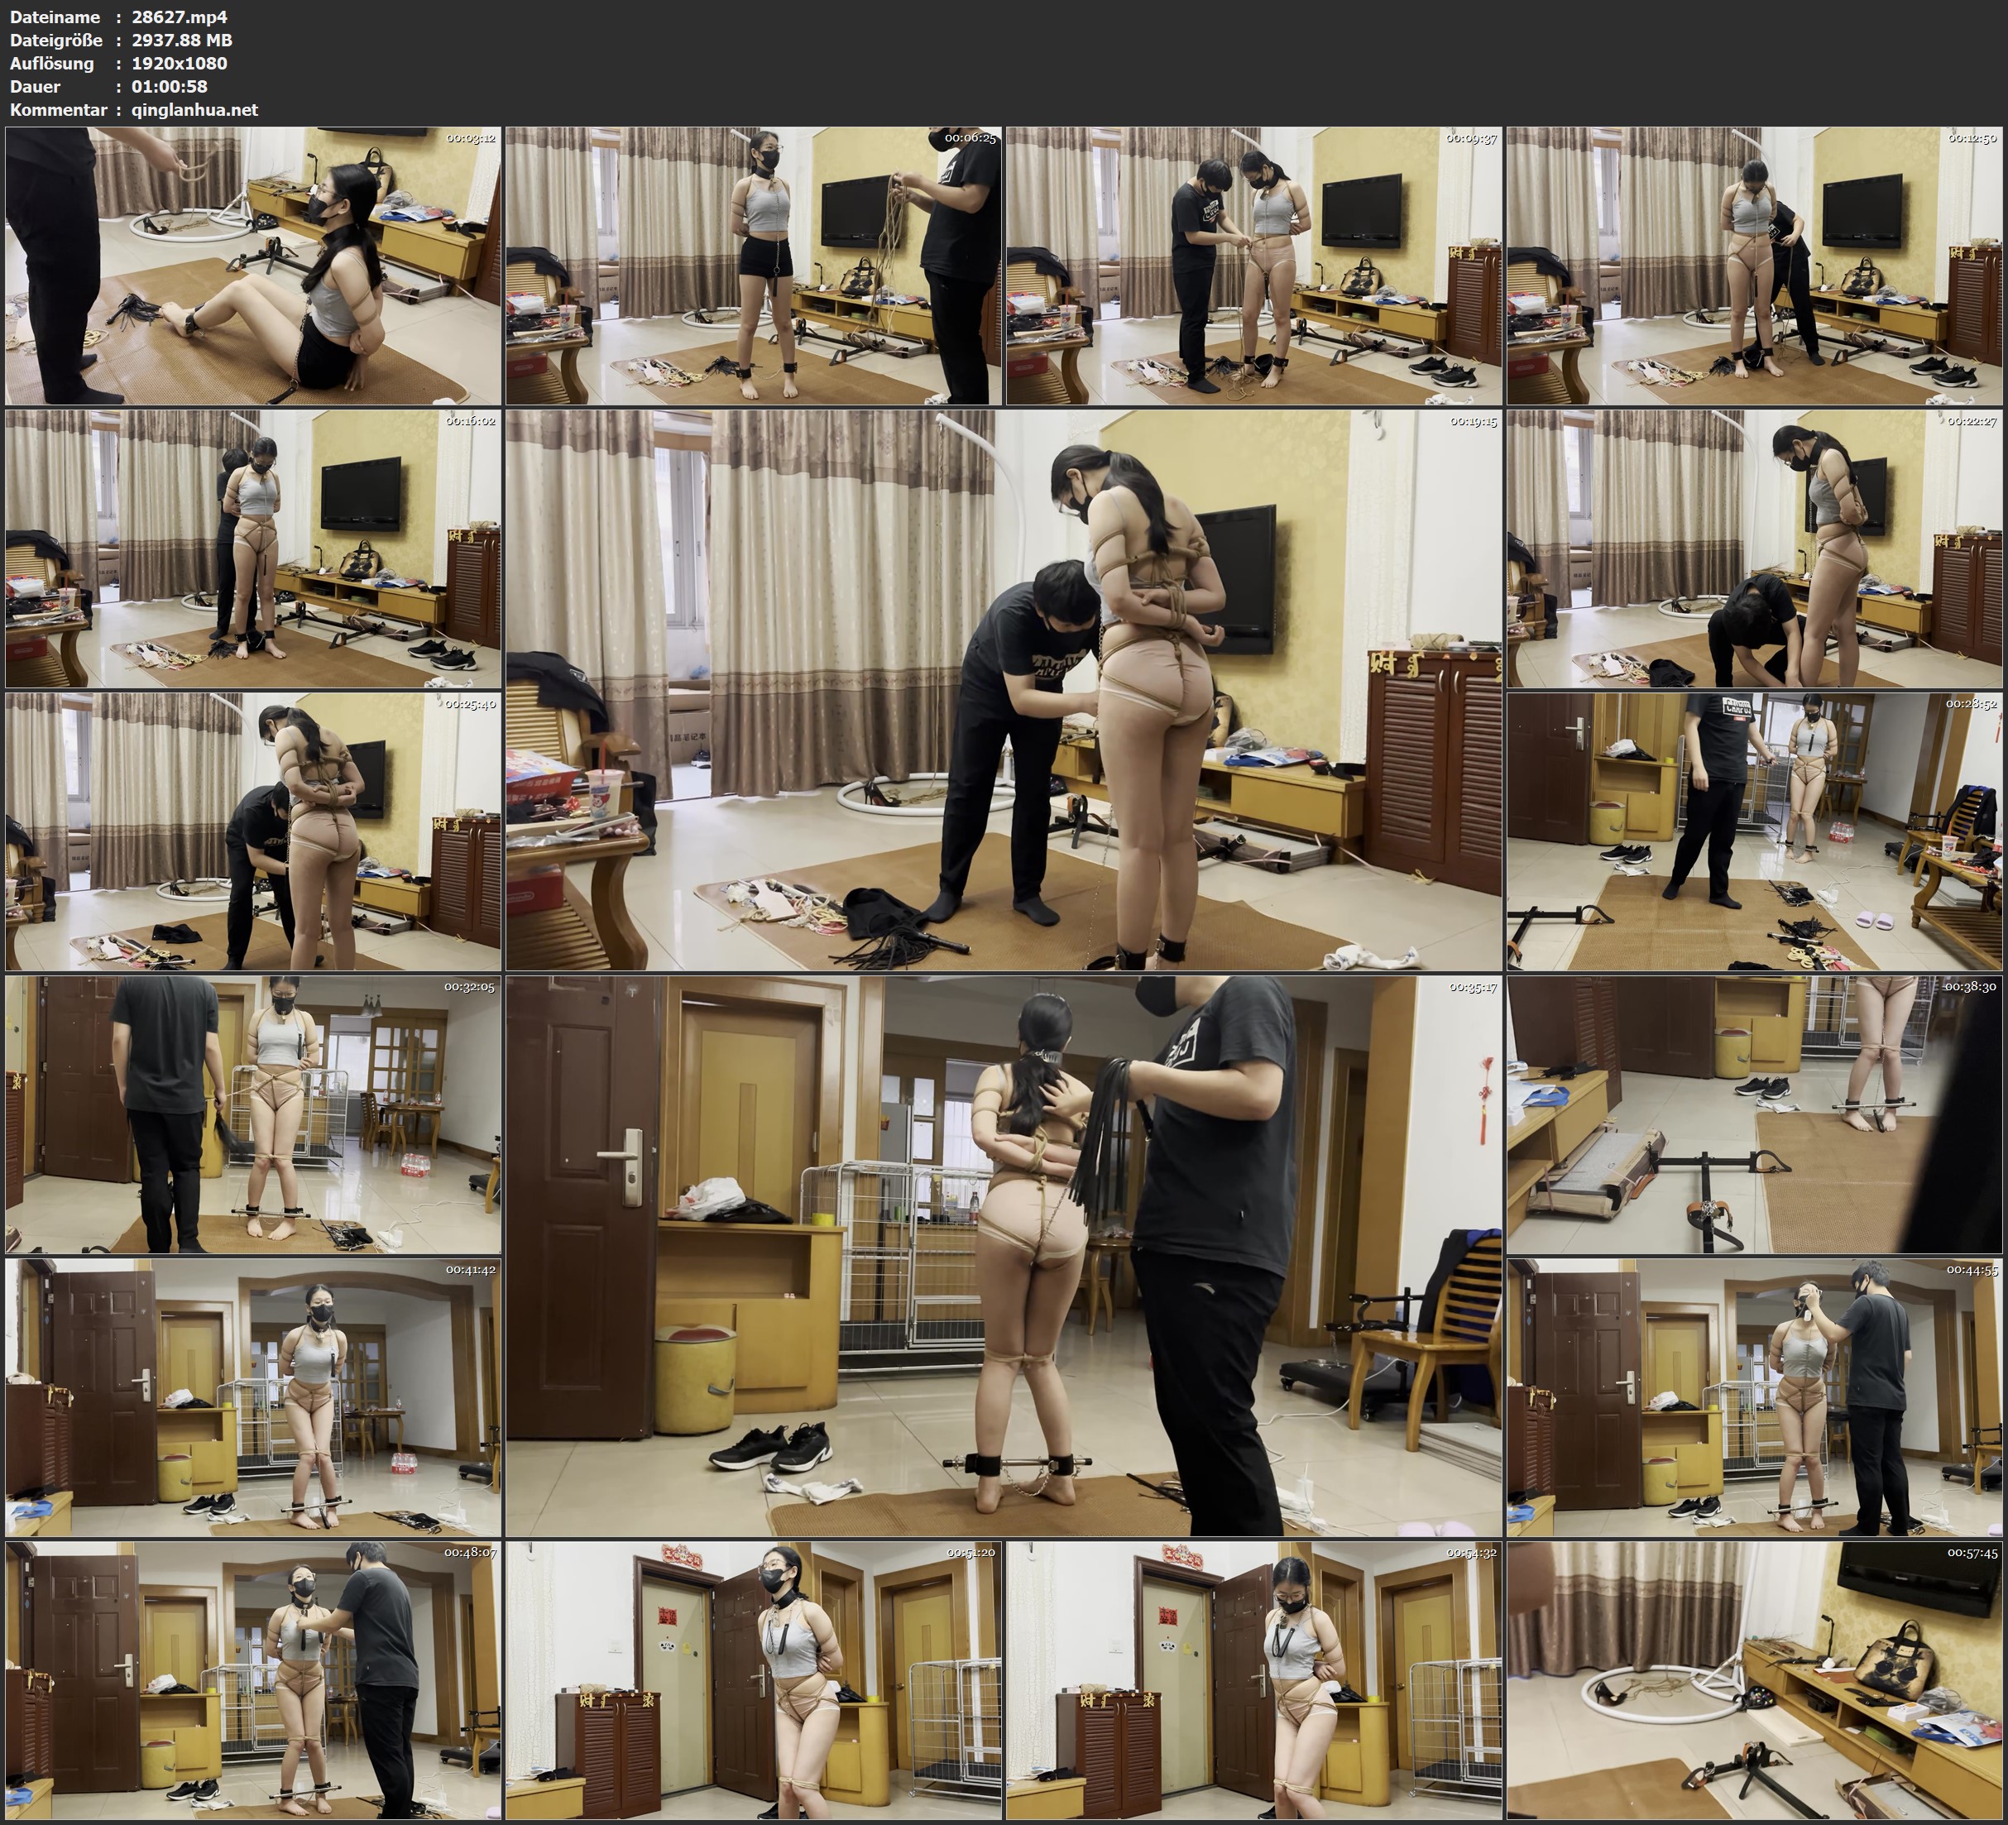Open the thumbnail marked 00:22:27
2008x1825 pixels.
[x=1754, y=548]
